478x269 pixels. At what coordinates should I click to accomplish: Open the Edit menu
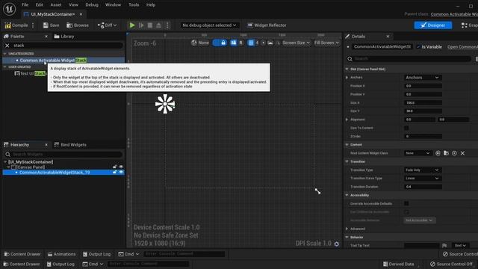40,5
